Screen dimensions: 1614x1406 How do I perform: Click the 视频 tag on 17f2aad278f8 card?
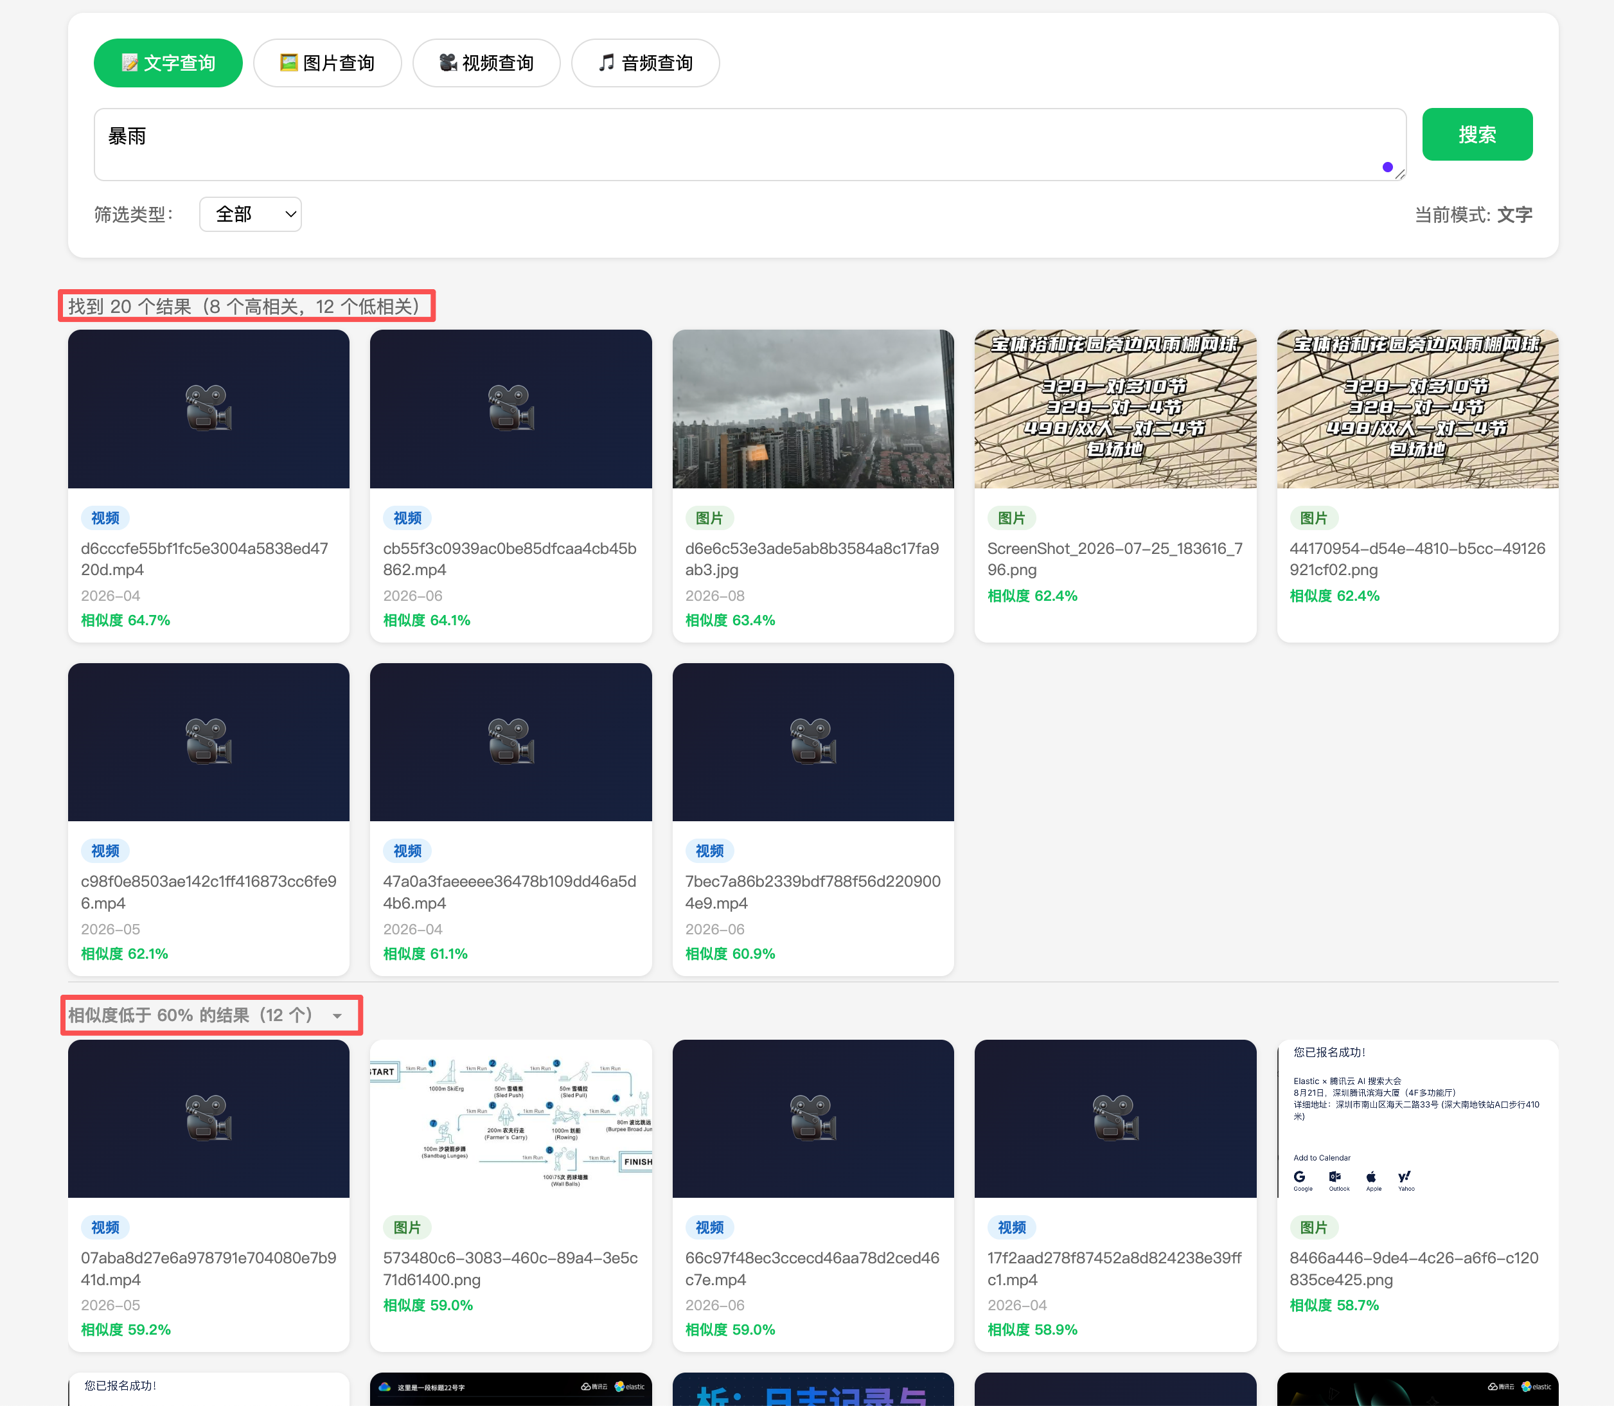pos(1011,1227)
